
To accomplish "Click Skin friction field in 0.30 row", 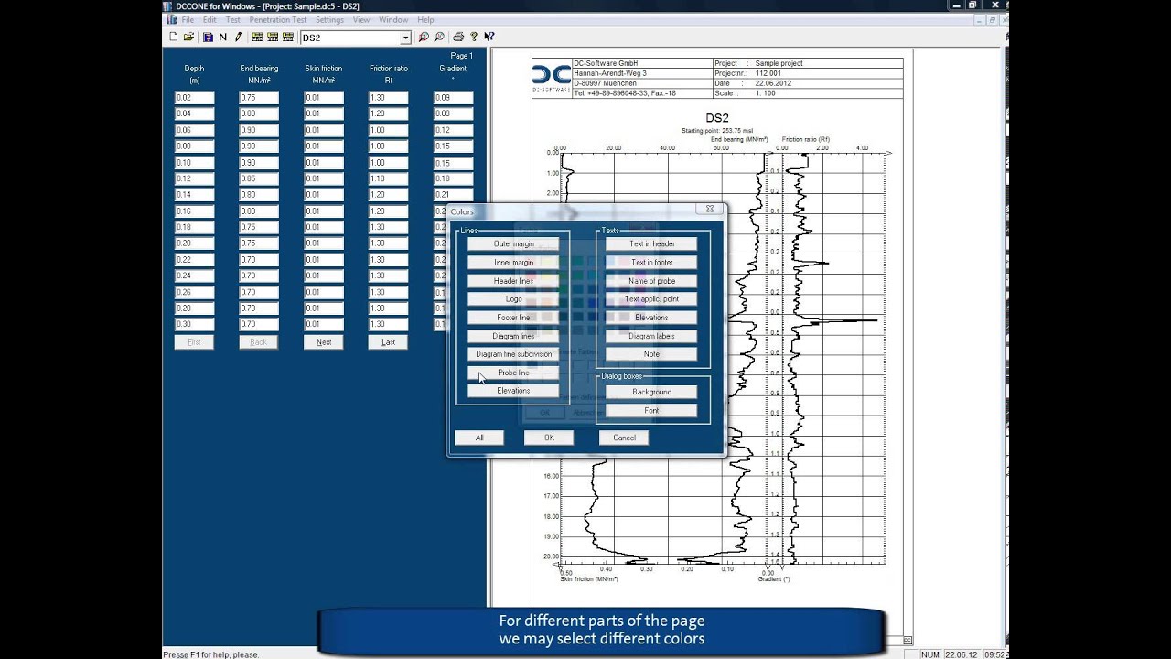I will pos(324,325).
